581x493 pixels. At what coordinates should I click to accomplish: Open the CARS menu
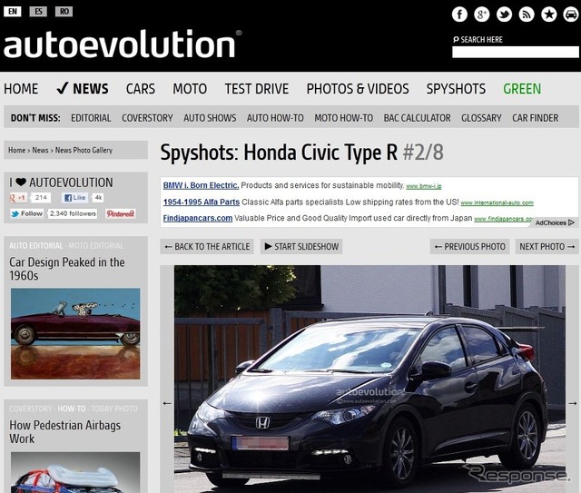pyautogui.click(x=141, y=89)
